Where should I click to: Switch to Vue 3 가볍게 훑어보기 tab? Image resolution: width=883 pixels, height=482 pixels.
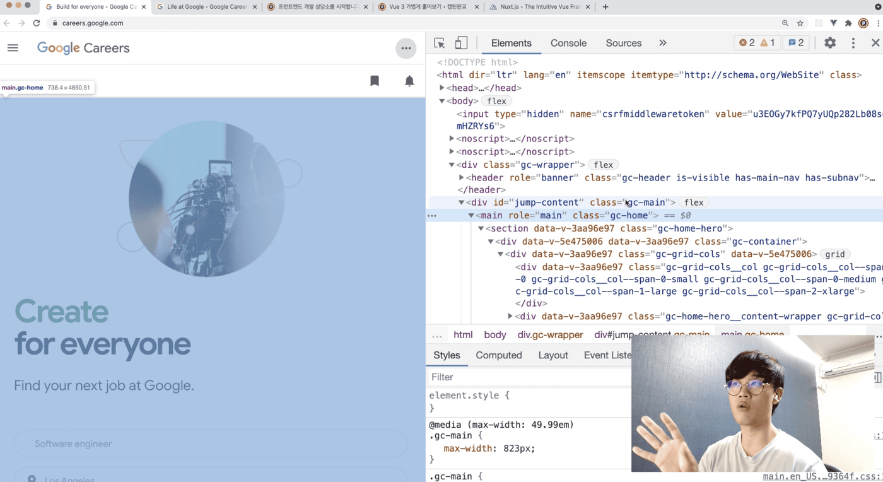coord(428,7)
